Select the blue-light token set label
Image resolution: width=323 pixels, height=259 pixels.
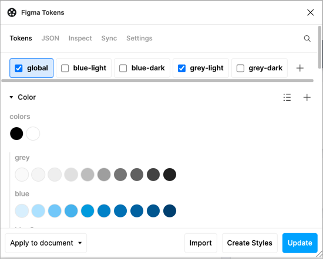click(x=90, y=68)
